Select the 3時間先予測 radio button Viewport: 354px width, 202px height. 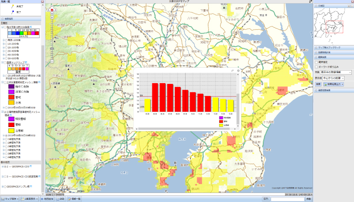[x=6, y=146]
